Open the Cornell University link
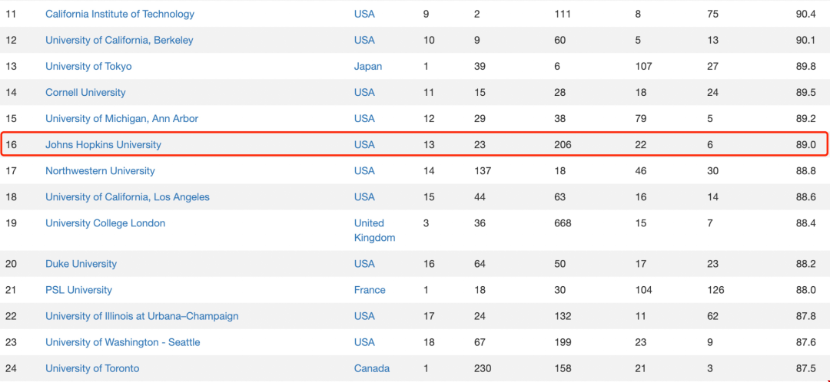 click(85, 93)
